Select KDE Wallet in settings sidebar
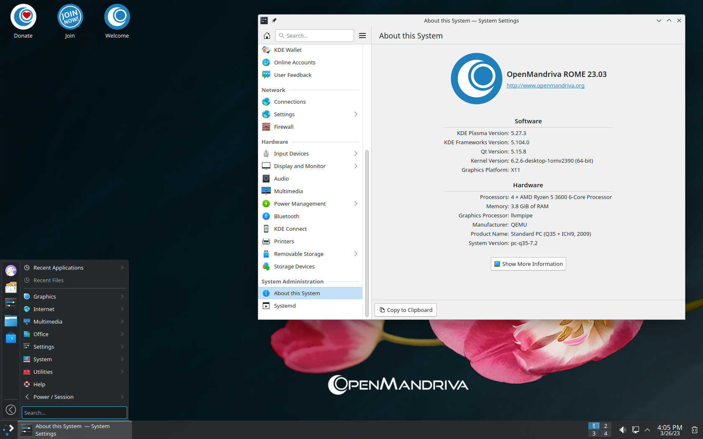This screenshot has width=703, height=439. [x=310, y=50]
